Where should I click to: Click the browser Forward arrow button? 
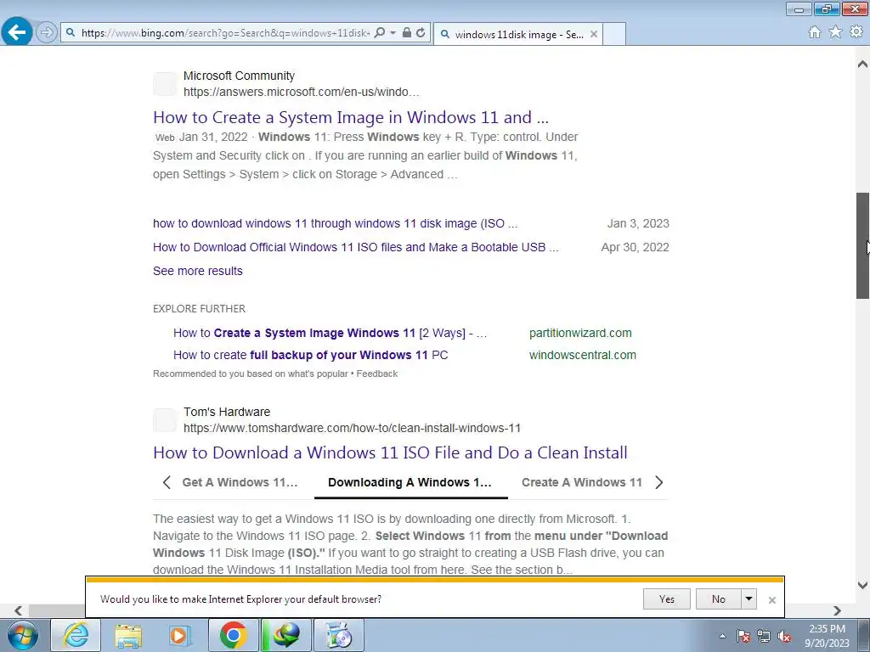click(47, 33)
